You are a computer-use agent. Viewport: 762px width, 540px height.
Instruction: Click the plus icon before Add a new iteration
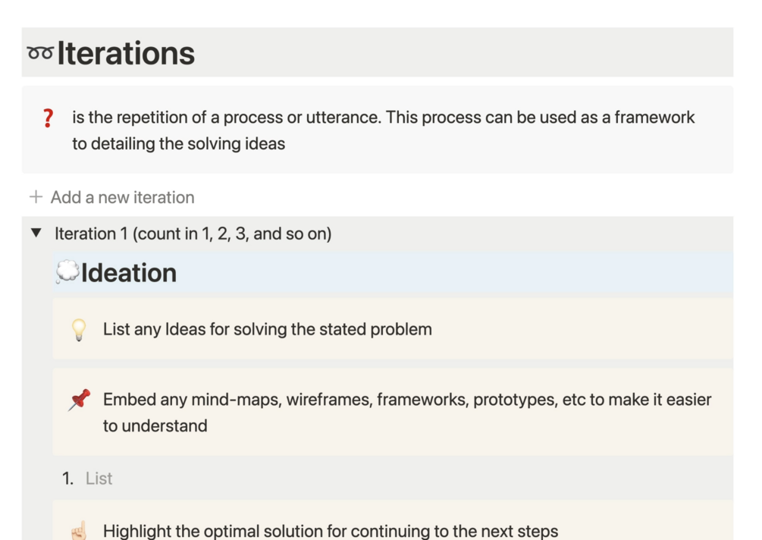click(x=35, y=197)
